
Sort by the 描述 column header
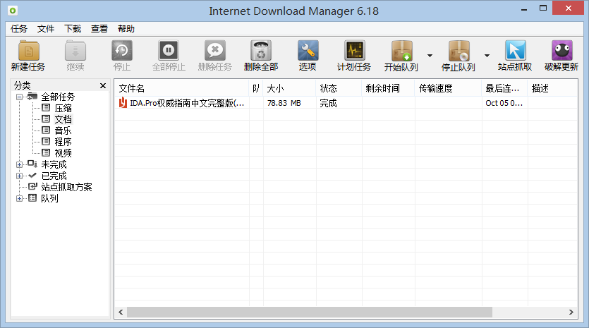[552, 88]
